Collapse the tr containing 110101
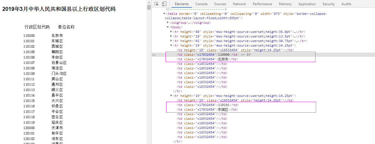This screenshot has width=375, height=144. (x=171, y=96)
